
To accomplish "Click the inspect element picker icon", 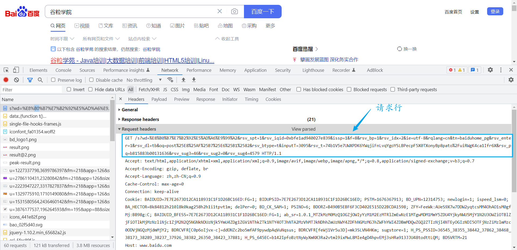I will click(6, 70).
